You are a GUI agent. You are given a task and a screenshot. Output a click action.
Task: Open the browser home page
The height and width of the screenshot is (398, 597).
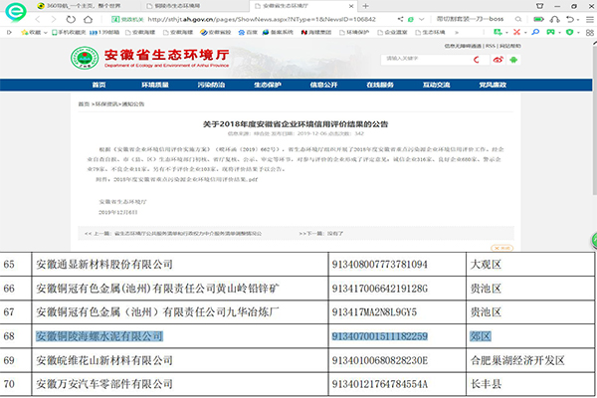(88, 19)
